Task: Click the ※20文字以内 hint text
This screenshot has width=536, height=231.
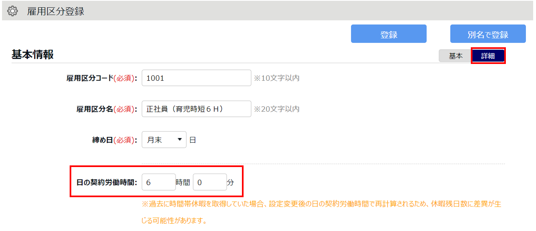Action: click(277, 109)
